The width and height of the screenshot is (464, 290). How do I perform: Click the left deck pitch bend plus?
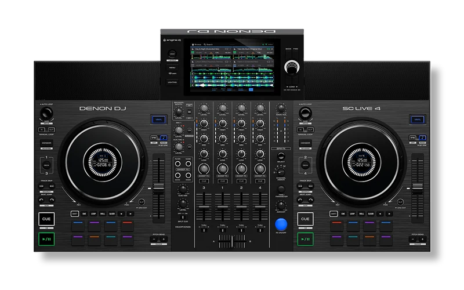click(164, 239)
